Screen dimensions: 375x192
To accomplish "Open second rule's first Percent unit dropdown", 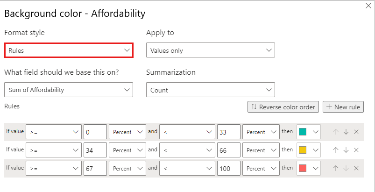I will coord(127,150).
